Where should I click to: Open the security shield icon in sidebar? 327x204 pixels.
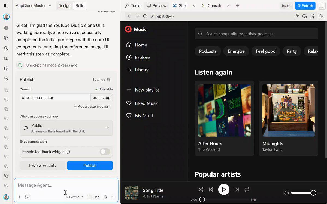pos(6,79)
